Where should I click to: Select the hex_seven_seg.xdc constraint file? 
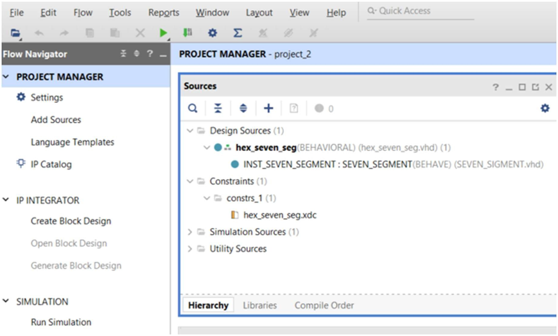point(279,215)
